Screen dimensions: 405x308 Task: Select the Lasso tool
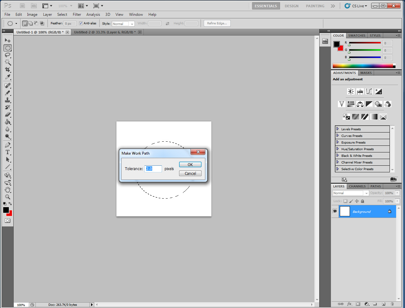pos(8,55)
